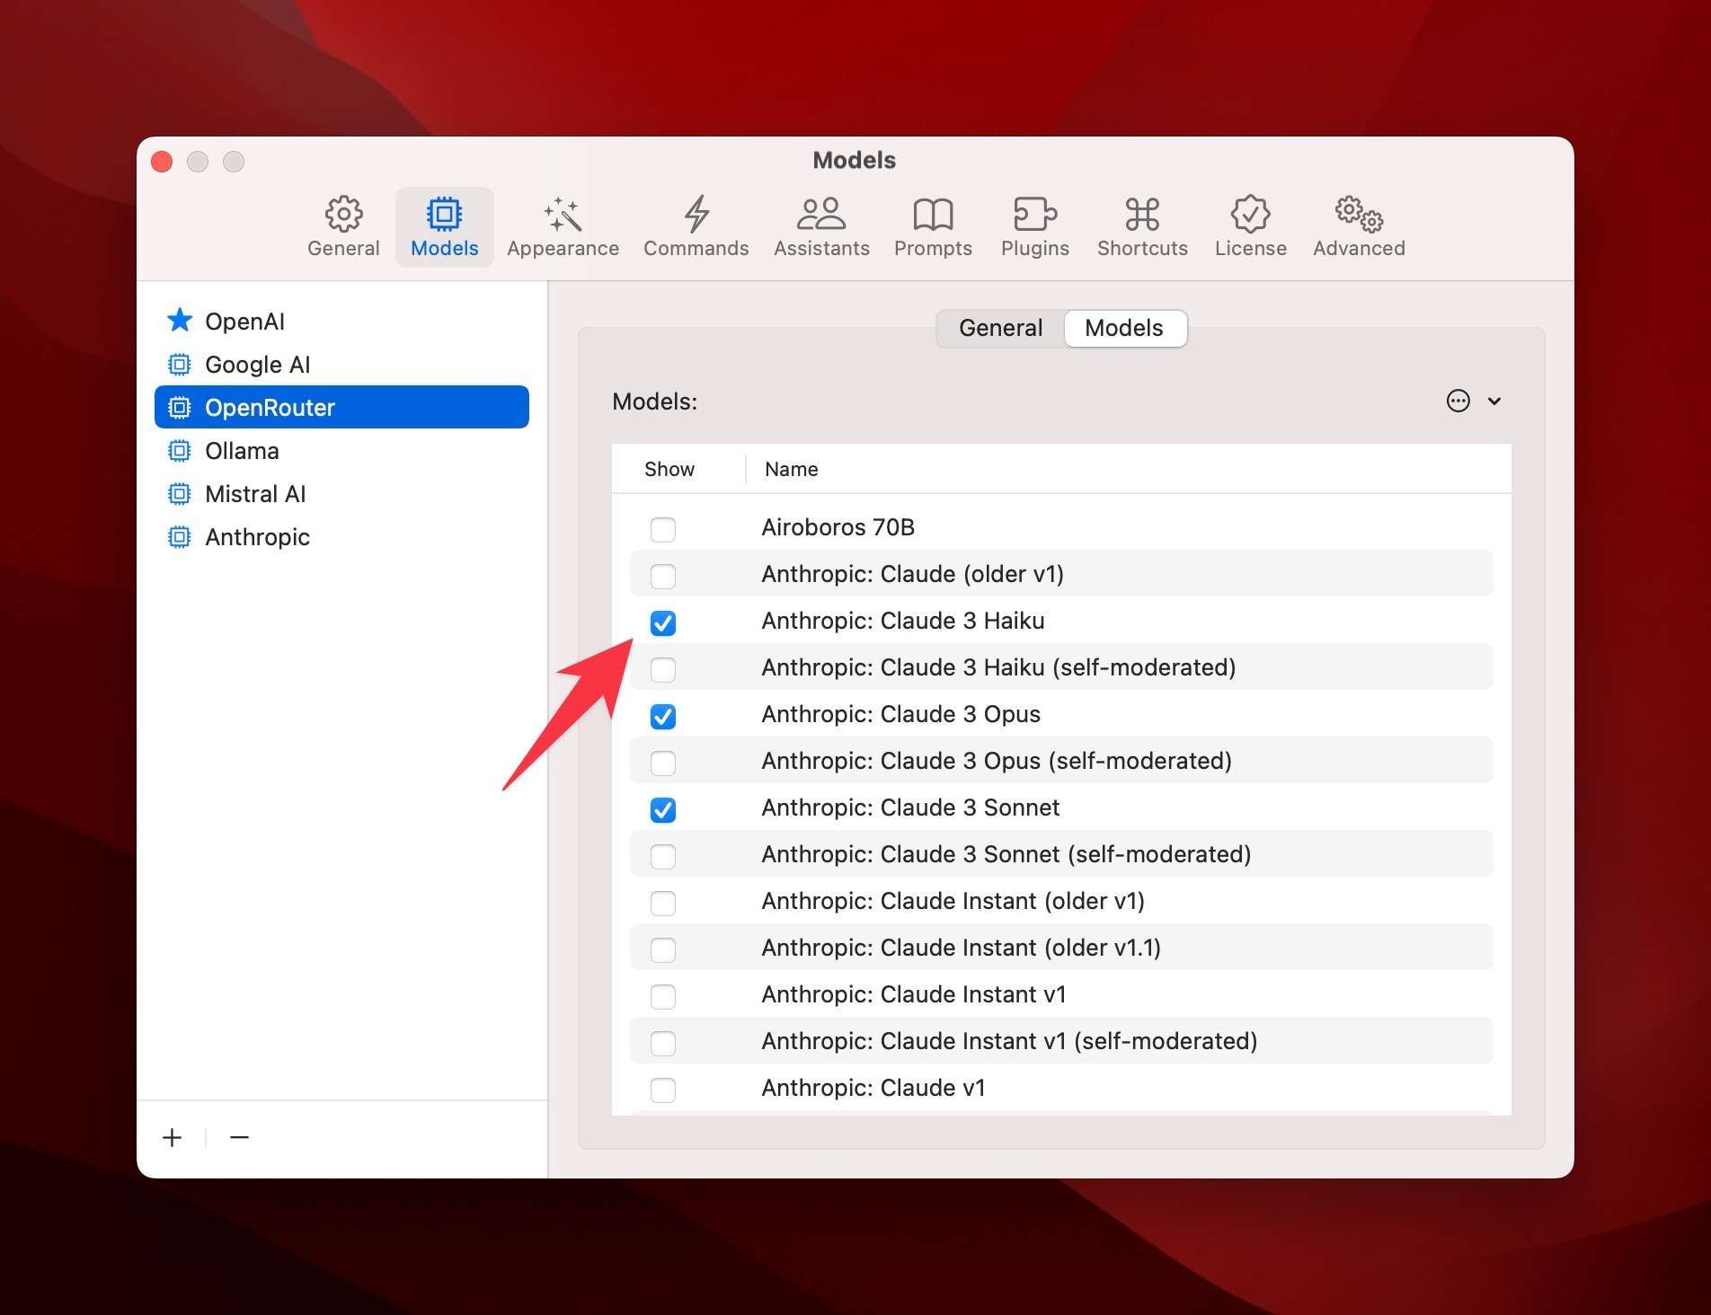
Task: Select 'Anthropic: Claude 3 Opus (self-moderated)' name text
Action: [x=997, y=761]
